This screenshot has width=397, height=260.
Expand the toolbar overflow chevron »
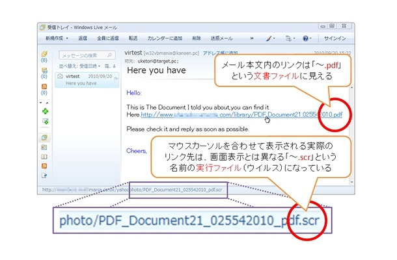coord(252,38)
